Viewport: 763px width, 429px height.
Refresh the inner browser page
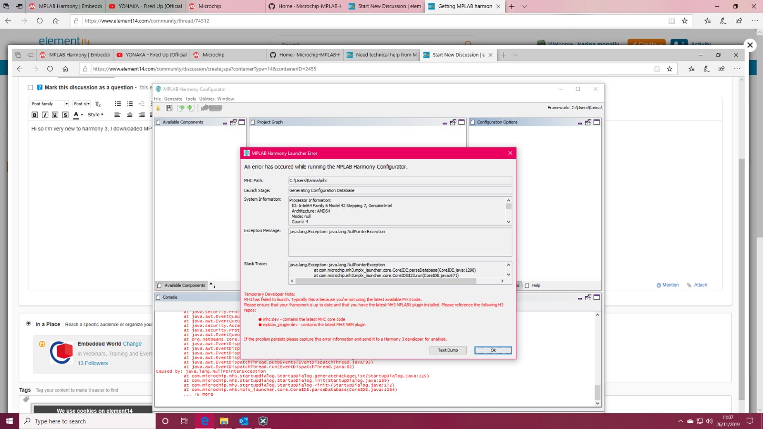50,69
